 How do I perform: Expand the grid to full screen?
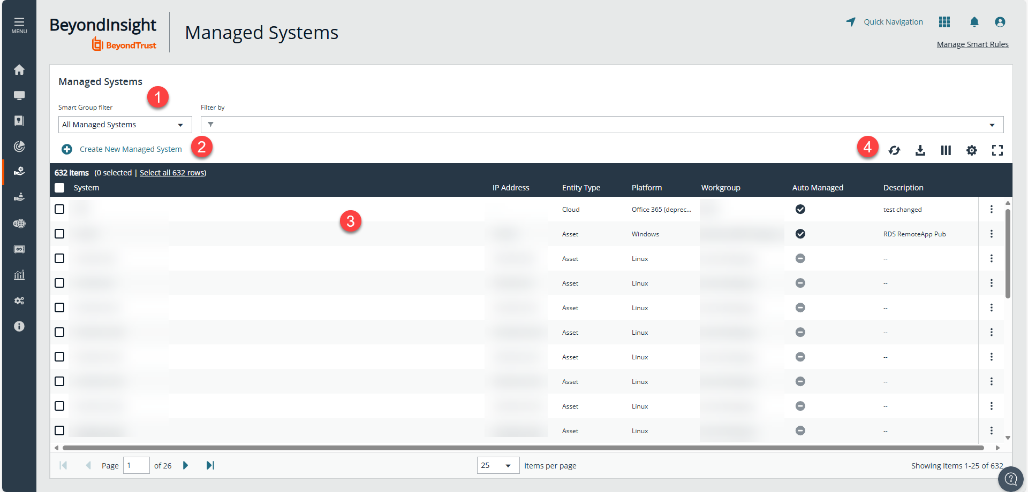pyautogui.click(x=997, y=150)
